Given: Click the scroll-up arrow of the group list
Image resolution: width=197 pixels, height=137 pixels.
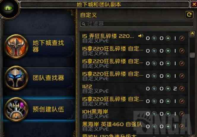Looking at the screenshot, I should coord(192,34).
